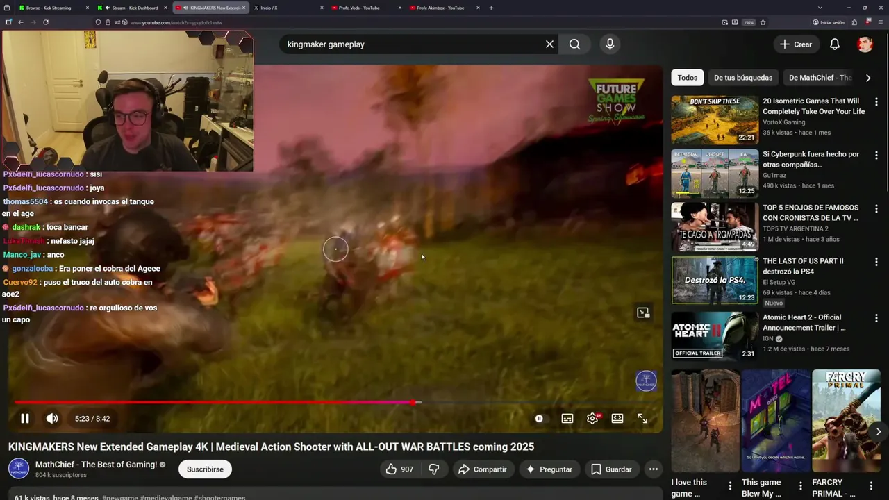Open 'THE LAST OF US PART II' video
The width and height of the screenshot is (889, 500).
[x=715, y=280]
